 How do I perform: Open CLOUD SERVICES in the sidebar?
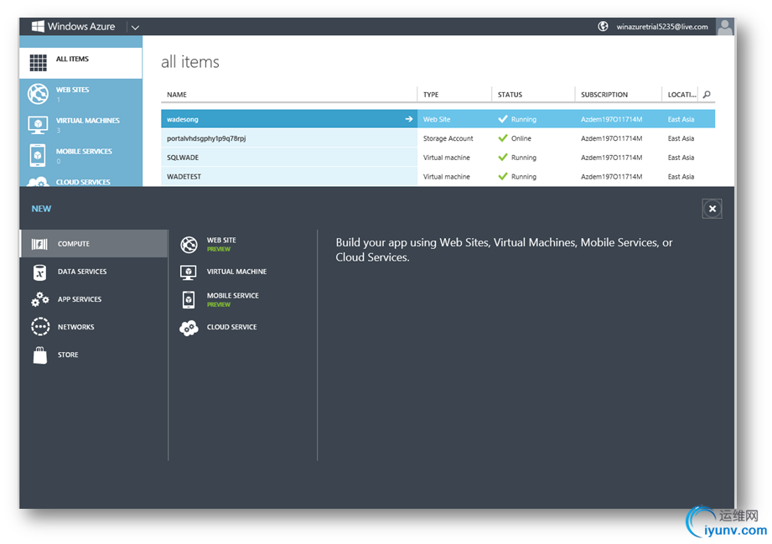tap(80, 179)
